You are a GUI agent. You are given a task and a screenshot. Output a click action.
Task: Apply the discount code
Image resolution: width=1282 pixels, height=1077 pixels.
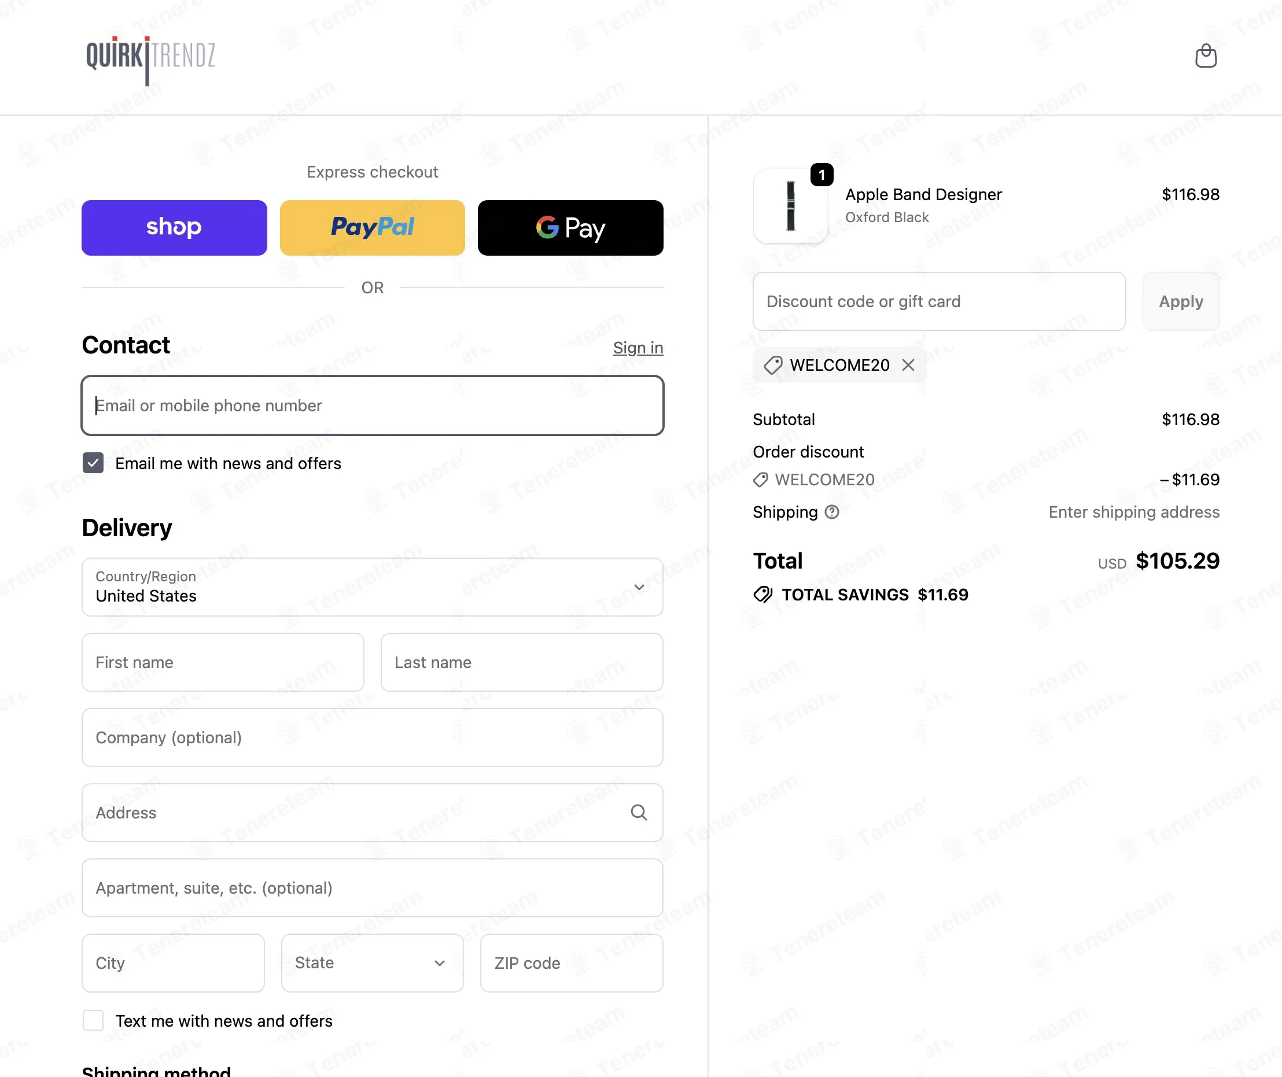point(1181,301)
